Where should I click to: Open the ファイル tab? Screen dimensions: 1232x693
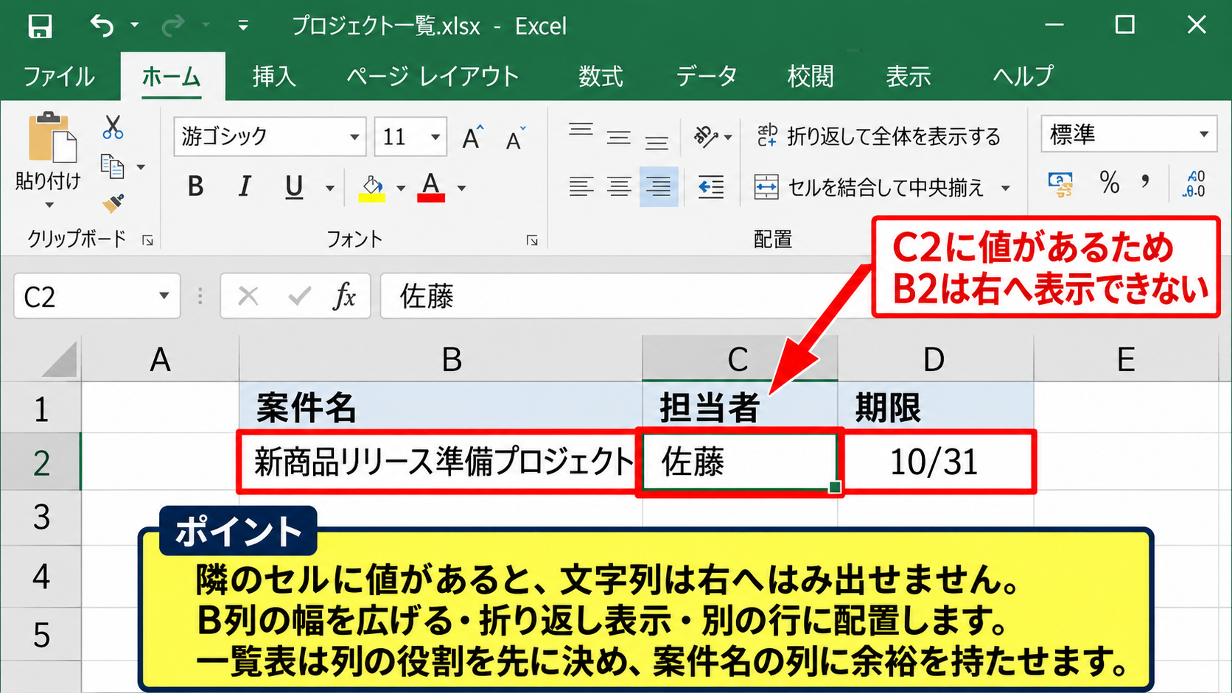click(59, 77)
